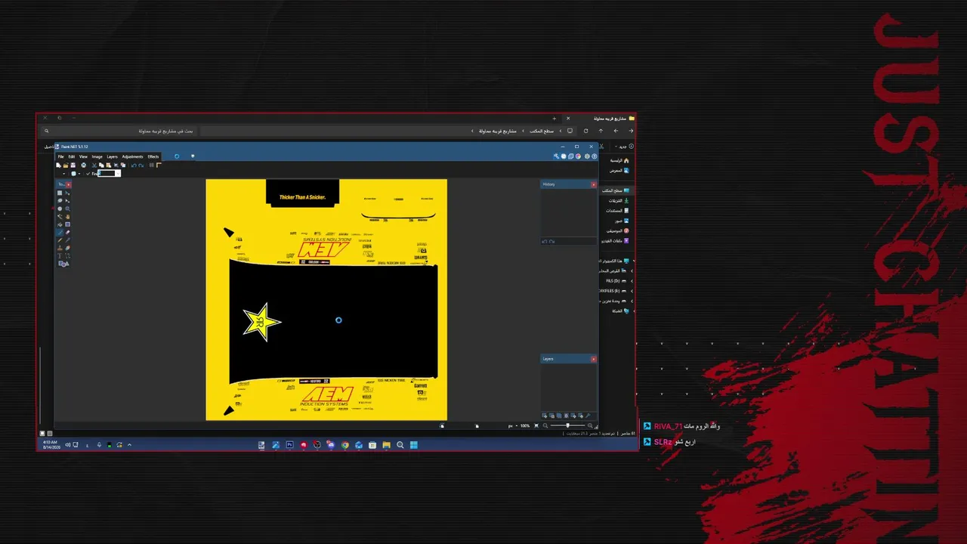The width and height of the screenshot is (967, 544).
Task: Select the Text tool
Action: [x=60, y=256]
